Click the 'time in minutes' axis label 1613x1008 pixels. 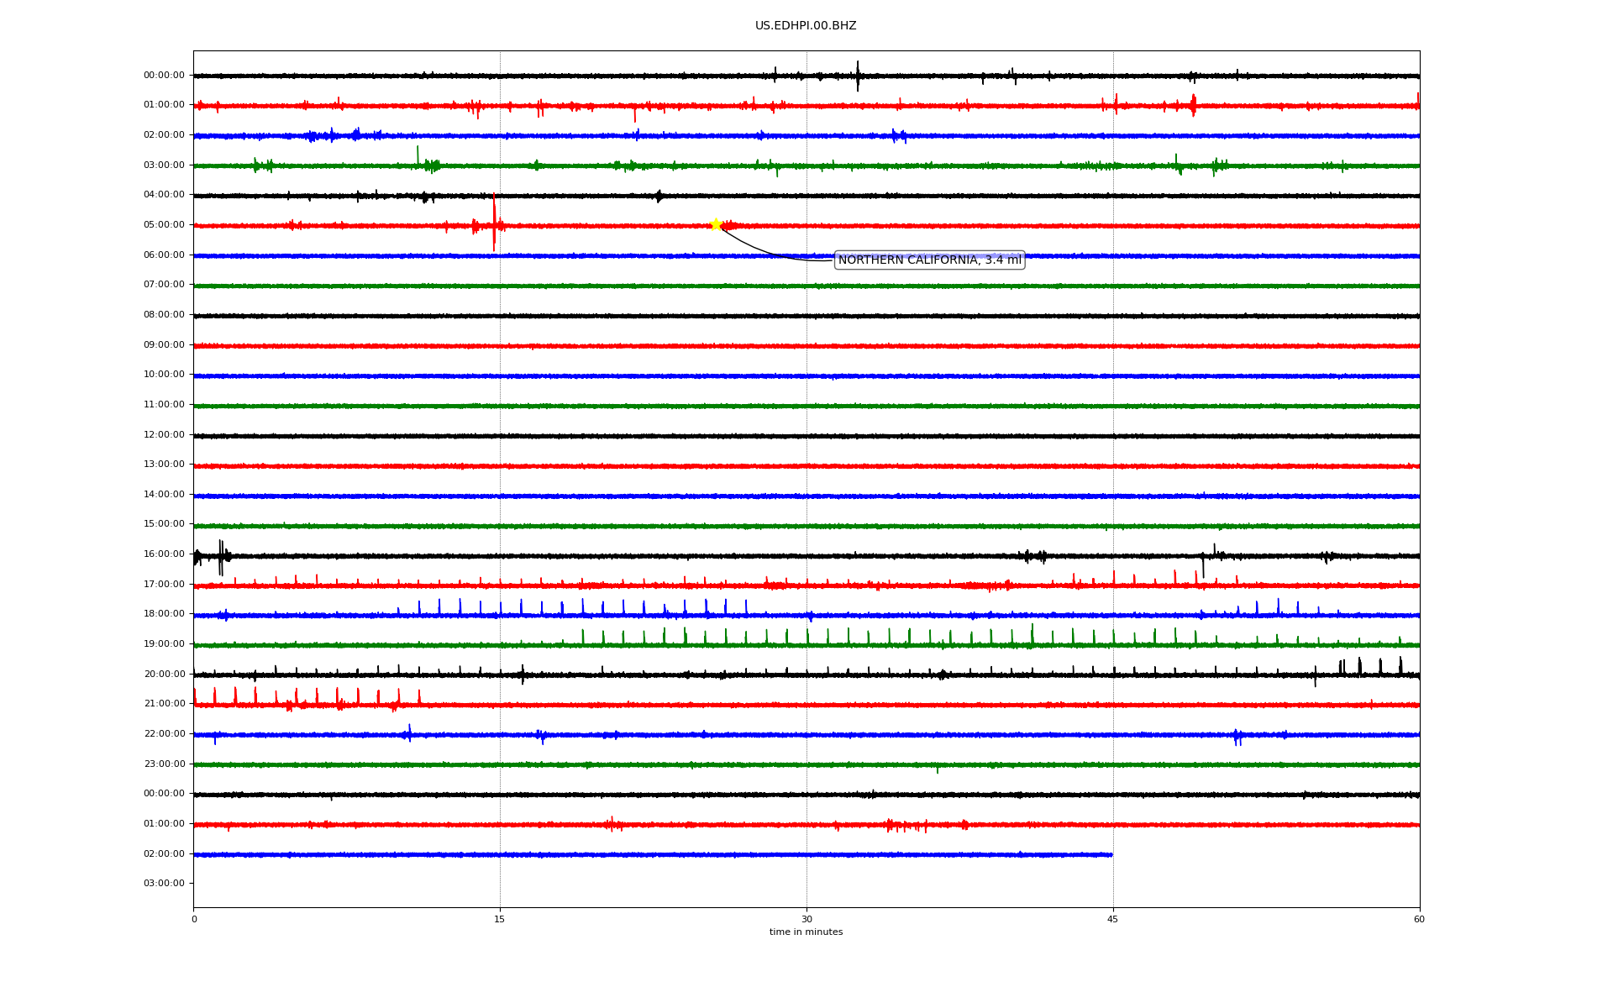pyautogui.click(x=806, y=932)
